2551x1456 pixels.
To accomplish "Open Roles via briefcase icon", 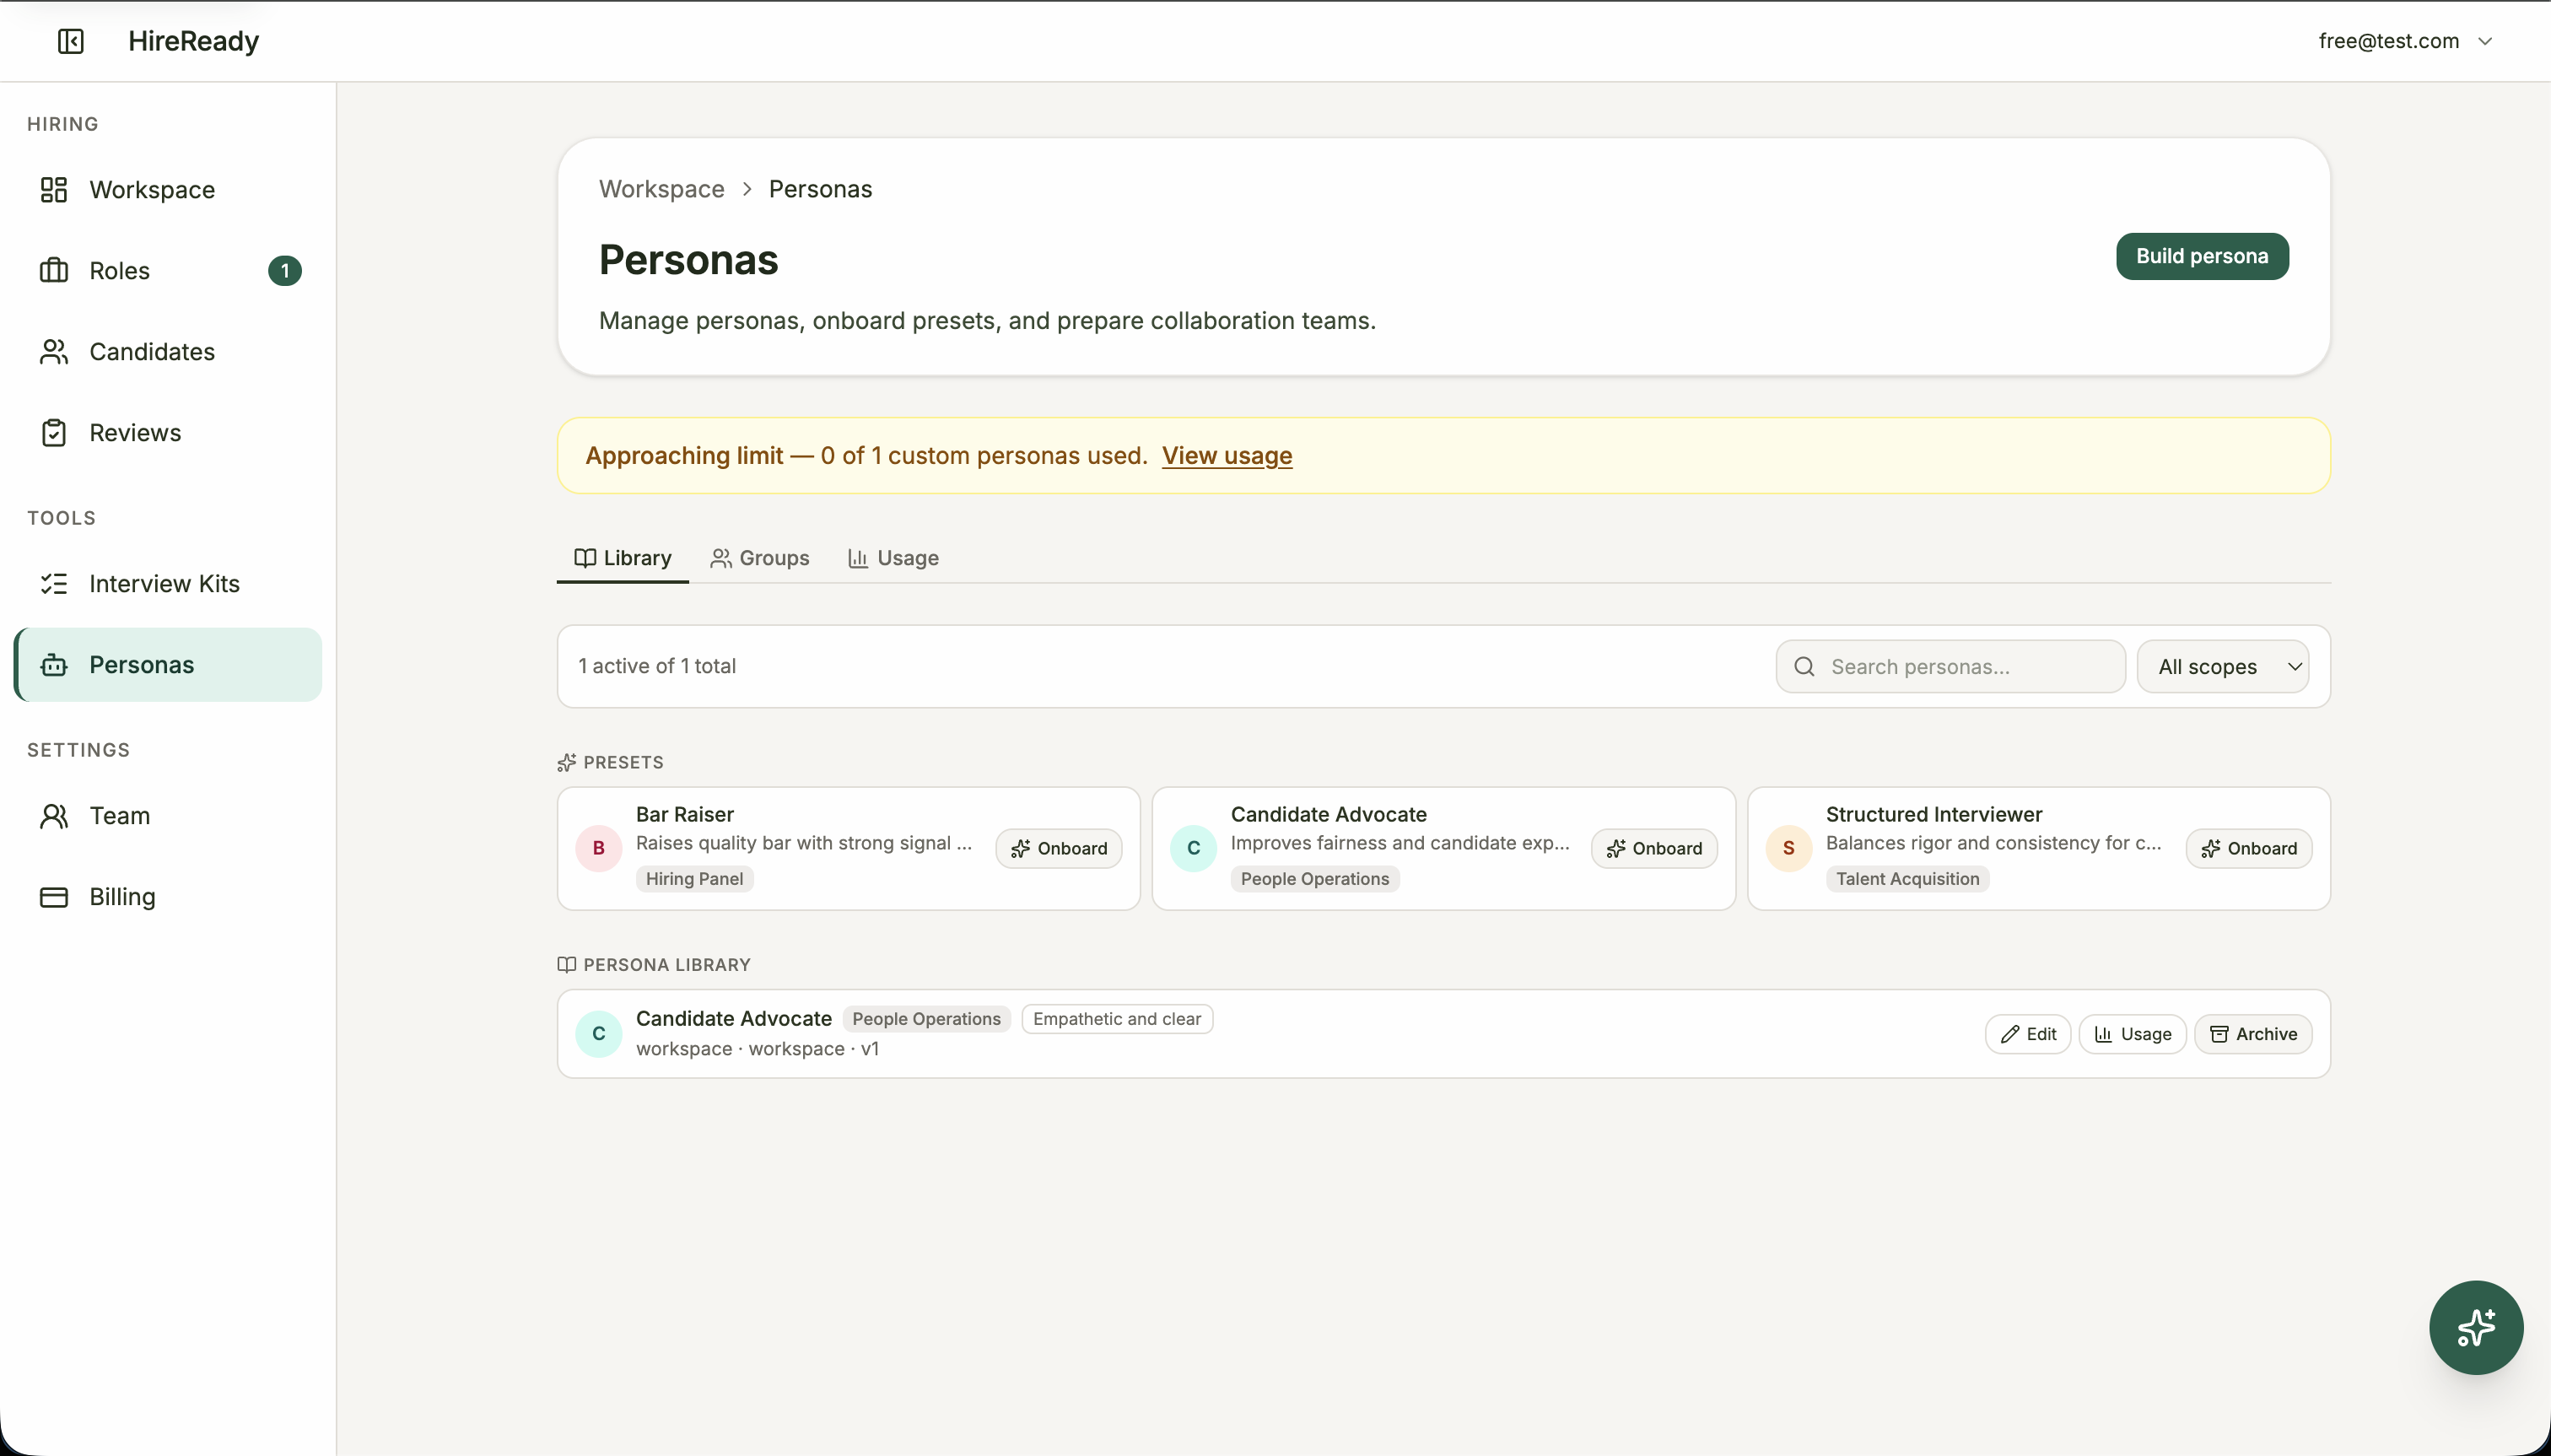I will tap(54, 271).
